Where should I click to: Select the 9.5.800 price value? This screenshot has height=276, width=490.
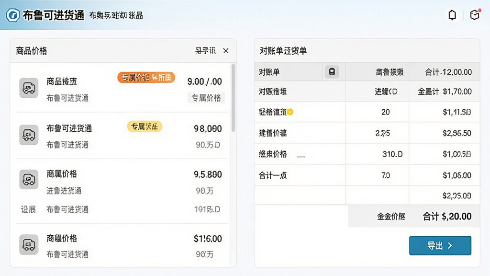tap(208, 174)
